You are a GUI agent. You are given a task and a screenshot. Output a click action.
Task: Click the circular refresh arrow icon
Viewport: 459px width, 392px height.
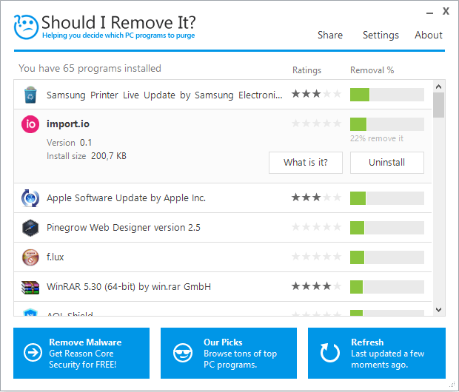click(x=330, y=353)
